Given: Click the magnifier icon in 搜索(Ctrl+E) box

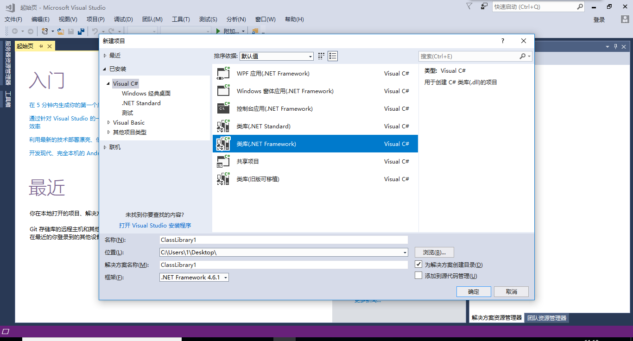Looking at the screenshot, I should pos(523,56).
